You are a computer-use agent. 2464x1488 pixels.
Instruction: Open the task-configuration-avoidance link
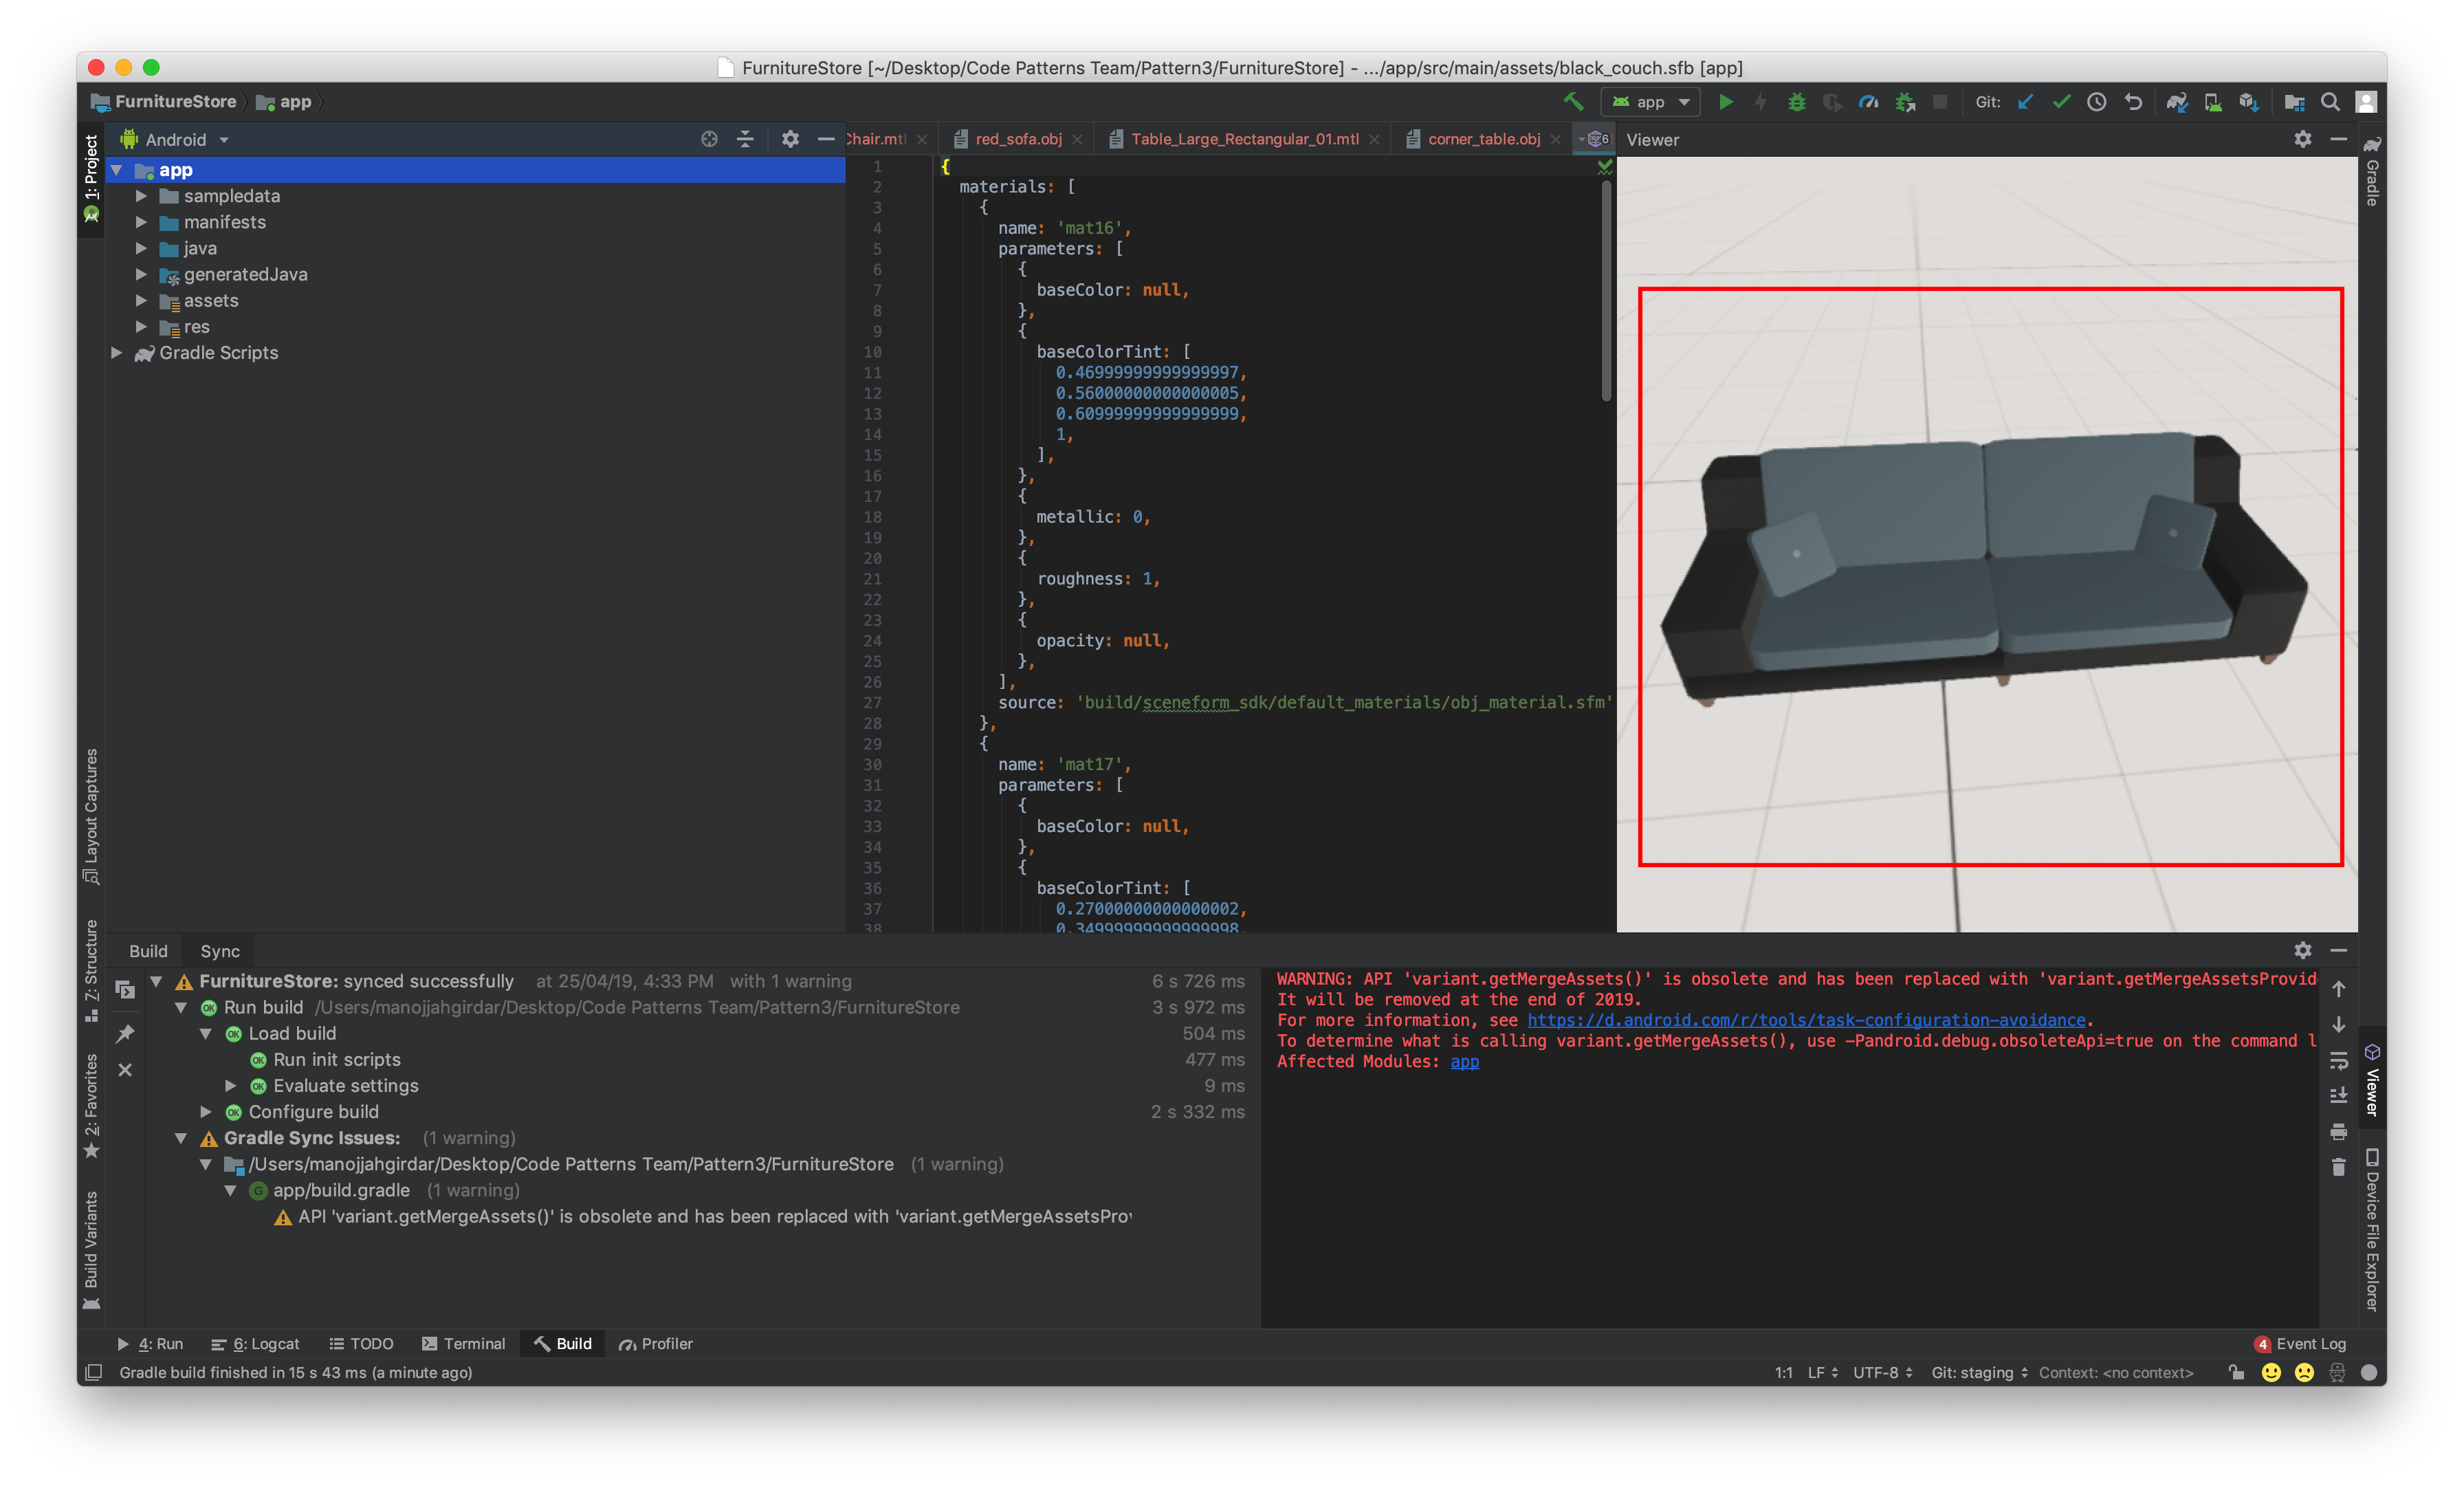[1806, 1020]
